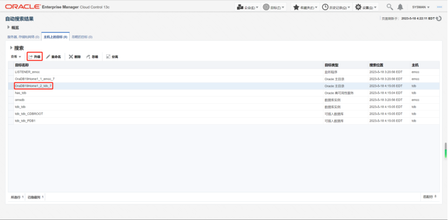Click the 匹配行 8 matched rows status
Screen dimensions: 448x220
pyautogui.click(x=430, y=197)
